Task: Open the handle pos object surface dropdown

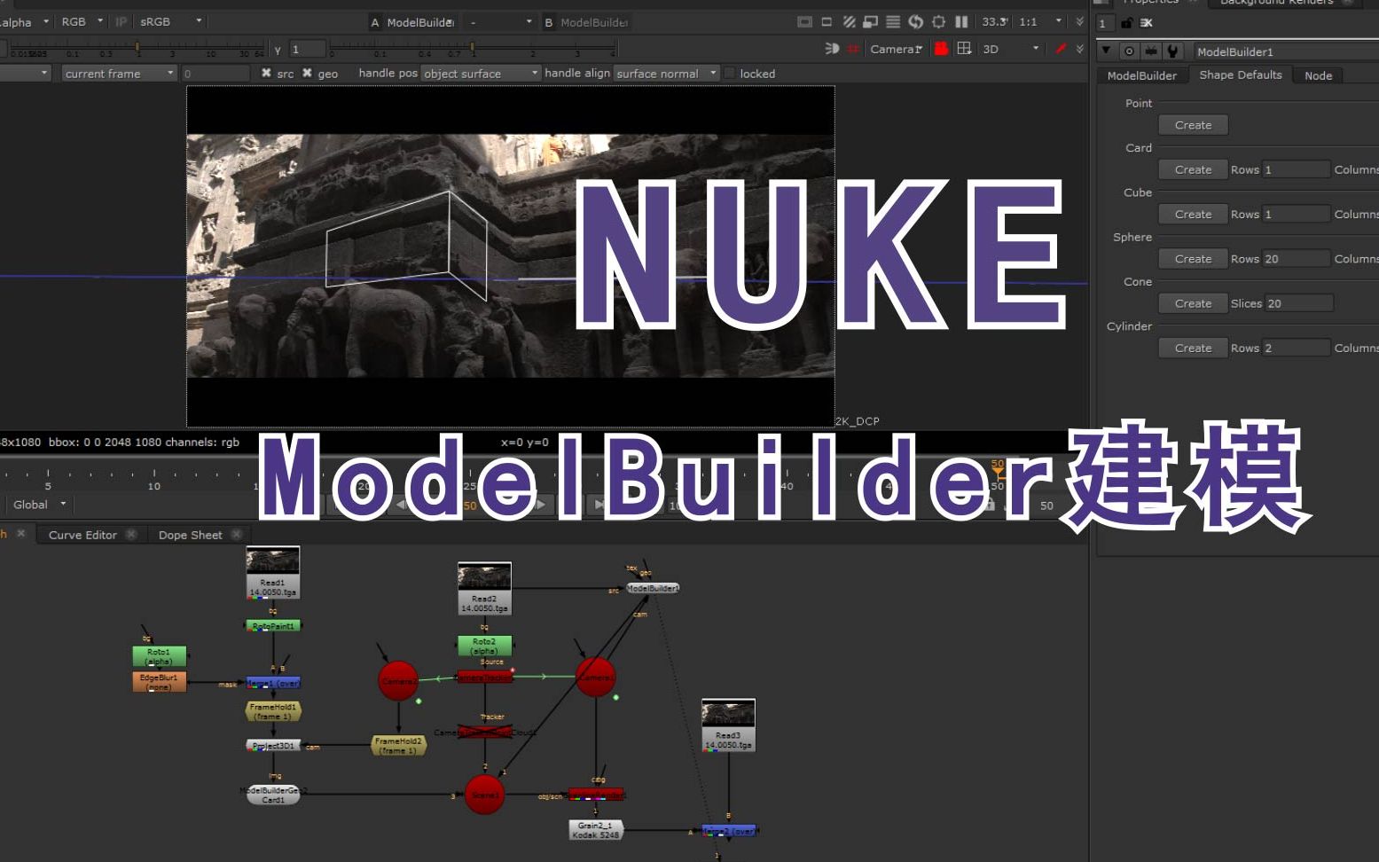Action: point(479,74)
